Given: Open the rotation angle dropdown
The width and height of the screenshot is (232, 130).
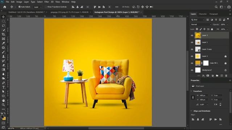Looking at the screenshot, I should 207,104.
